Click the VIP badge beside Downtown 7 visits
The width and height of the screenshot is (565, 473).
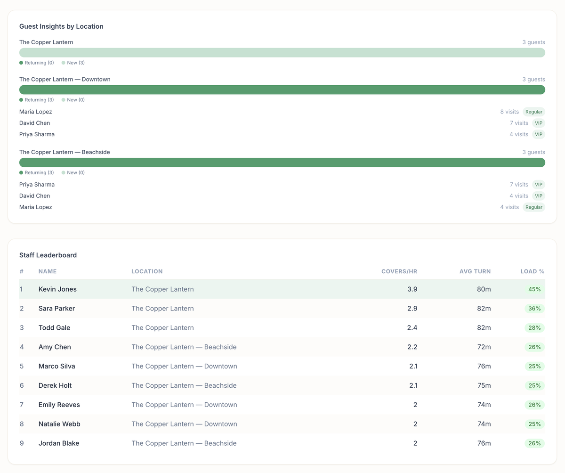[x=539, y=123]
